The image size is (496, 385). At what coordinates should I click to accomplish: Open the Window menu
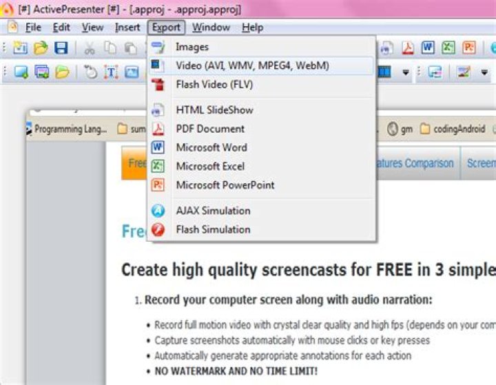(x=211, y=28)
